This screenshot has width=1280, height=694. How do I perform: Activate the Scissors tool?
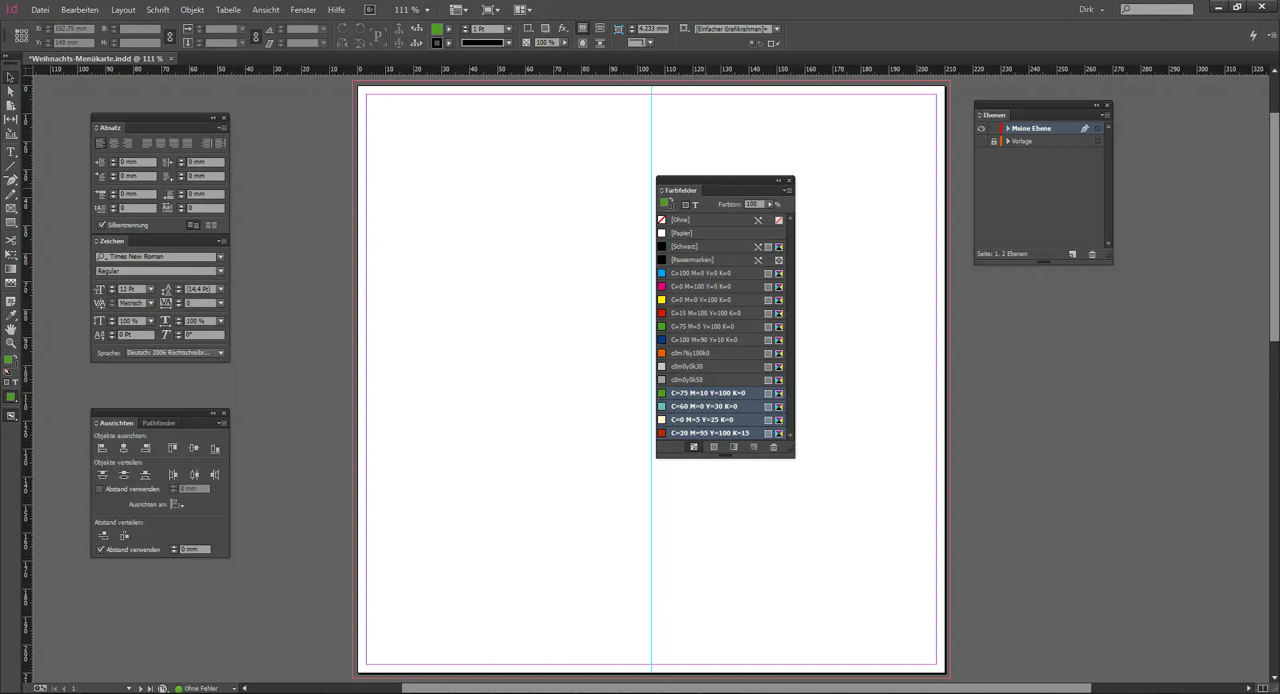point(11,240)
